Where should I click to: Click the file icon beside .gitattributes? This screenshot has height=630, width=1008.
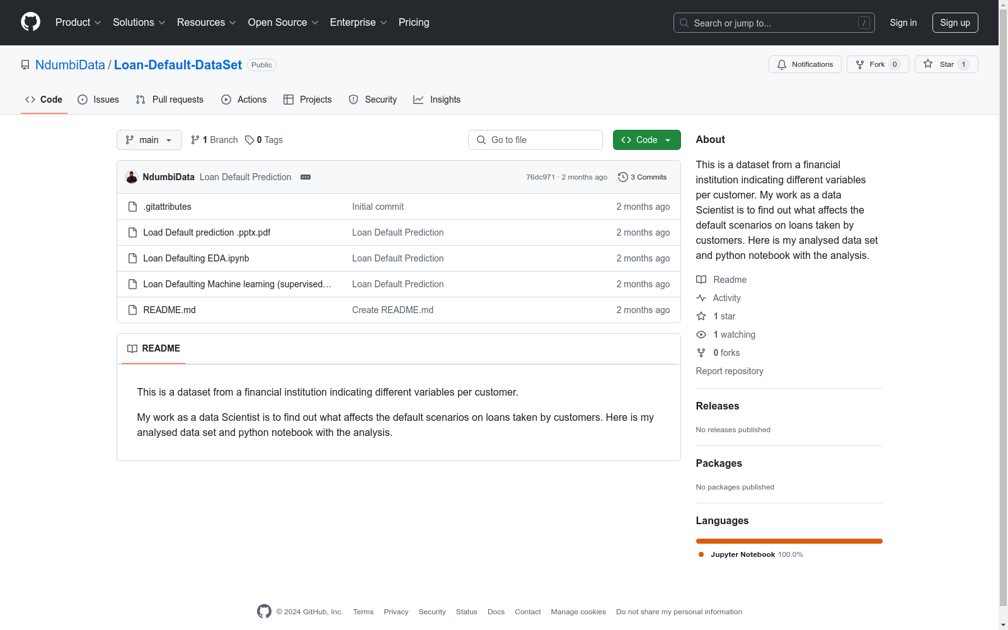pyautogui.click(x=132, y=207)
